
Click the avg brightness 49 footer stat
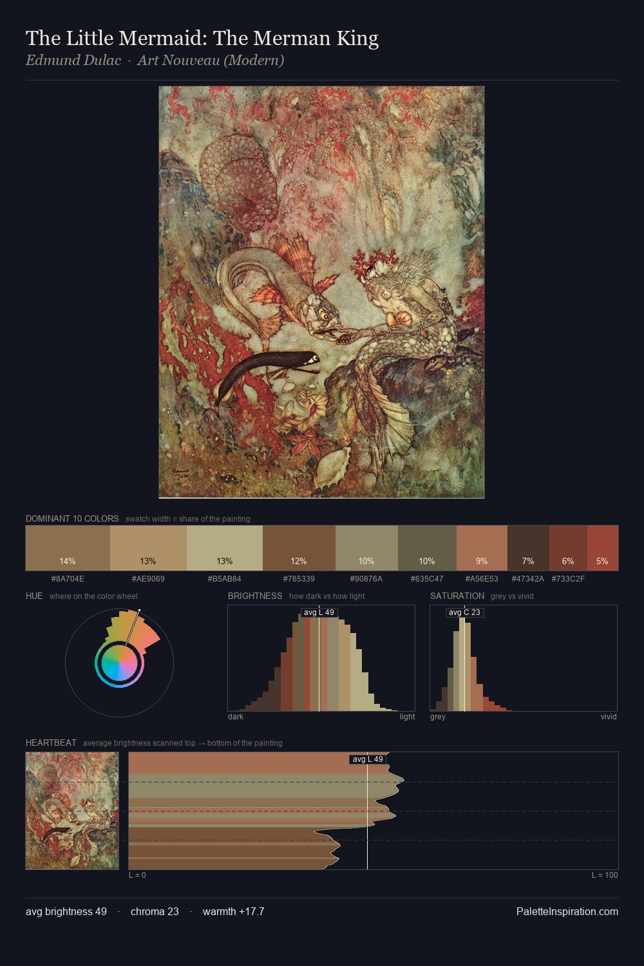tap(66, 911)
